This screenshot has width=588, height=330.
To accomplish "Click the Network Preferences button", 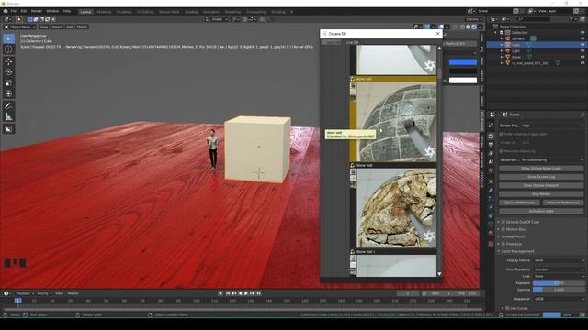I will pos(563,203).
